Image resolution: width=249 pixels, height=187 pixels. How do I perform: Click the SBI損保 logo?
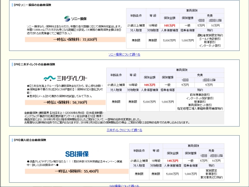point(77,154)
